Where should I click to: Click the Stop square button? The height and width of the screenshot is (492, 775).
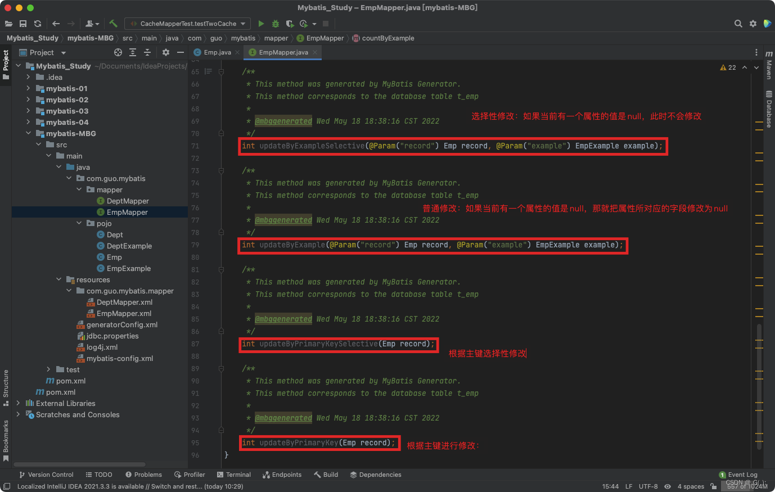326,24
